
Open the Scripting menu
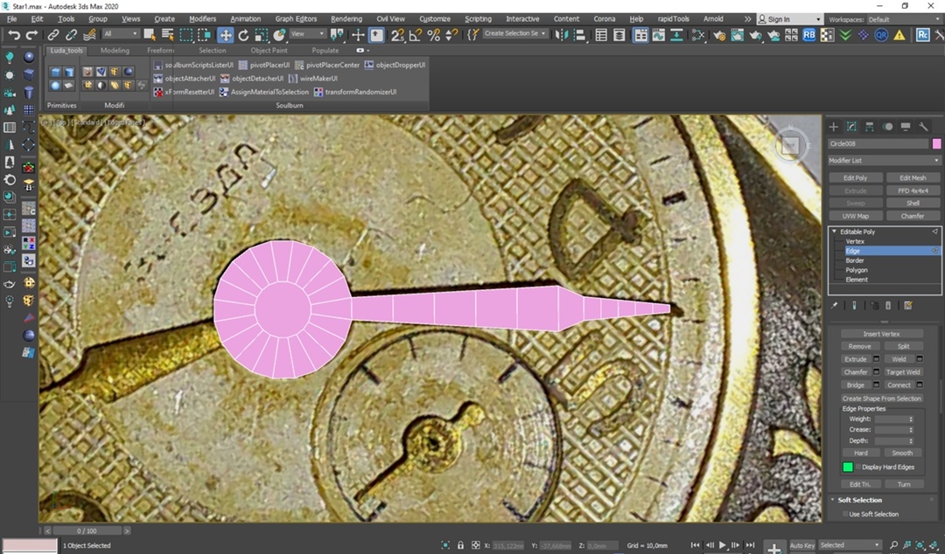pyautogui.click(x=478, y=19)
